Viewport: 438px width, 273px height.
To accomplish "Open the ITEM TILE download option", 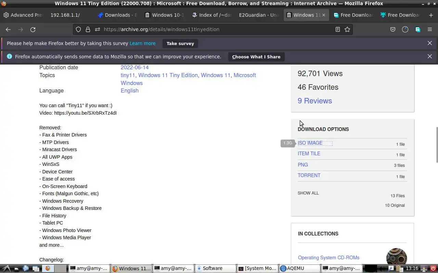I will (x=309, y=154).
